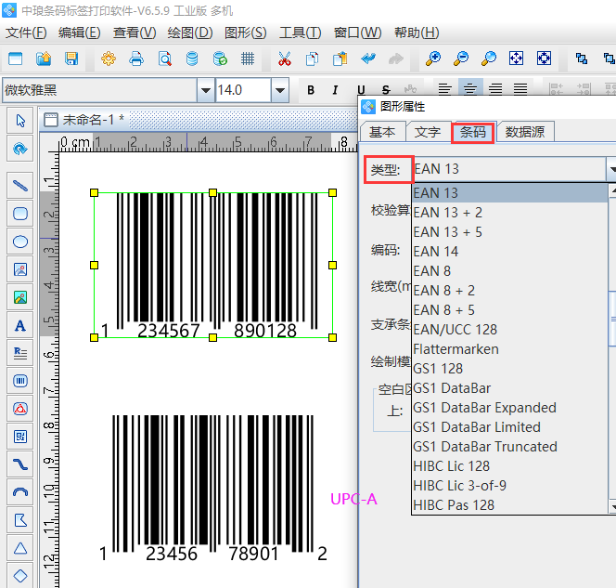Center-align the text
616x588 pixels.
[x=470, y=89]
